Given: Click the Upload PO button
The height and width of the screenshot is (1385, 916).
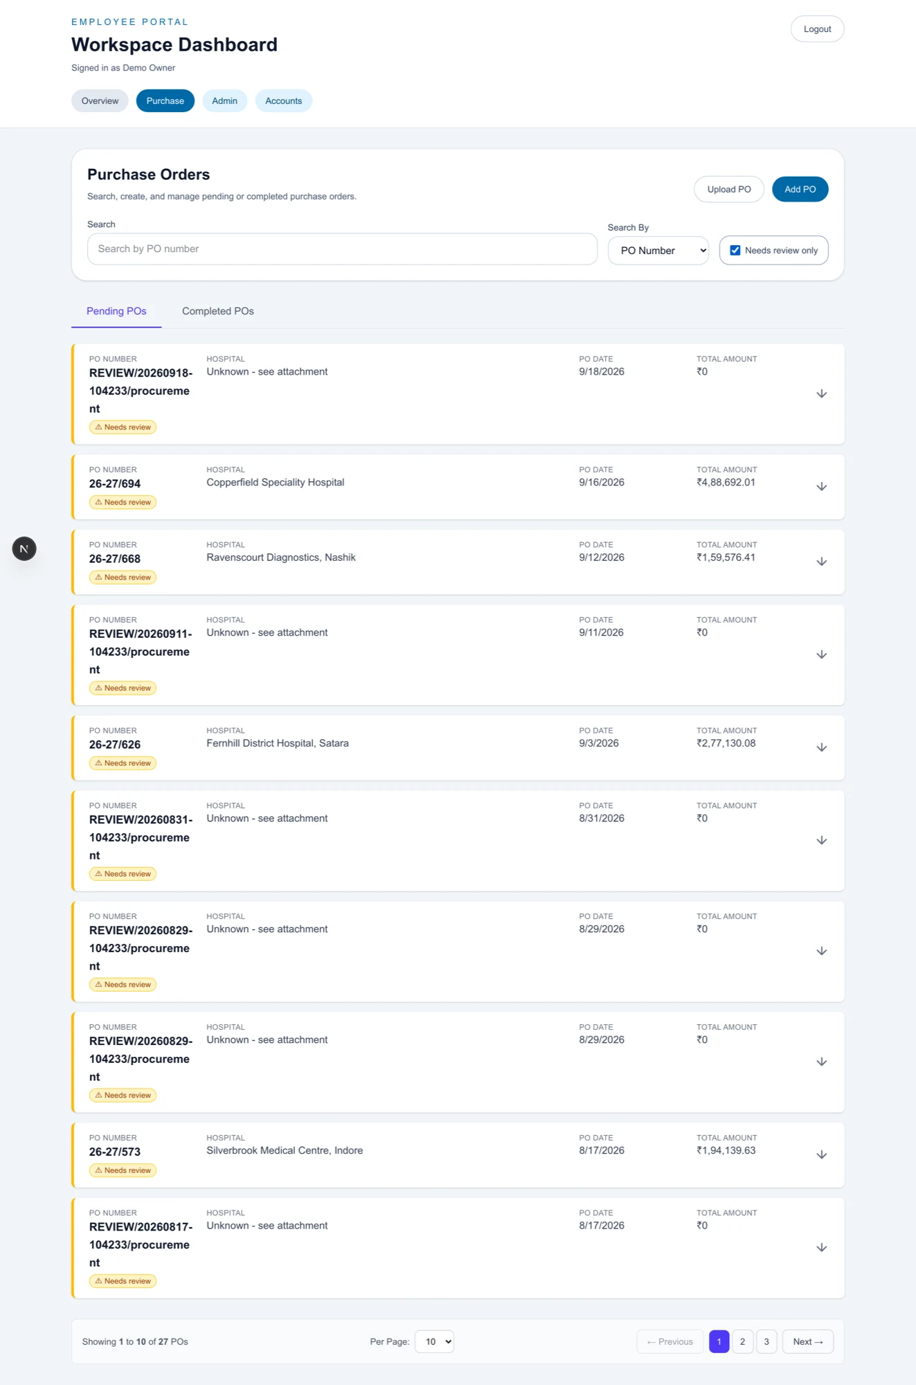Looking at the screenshot, I should [729, 189].
